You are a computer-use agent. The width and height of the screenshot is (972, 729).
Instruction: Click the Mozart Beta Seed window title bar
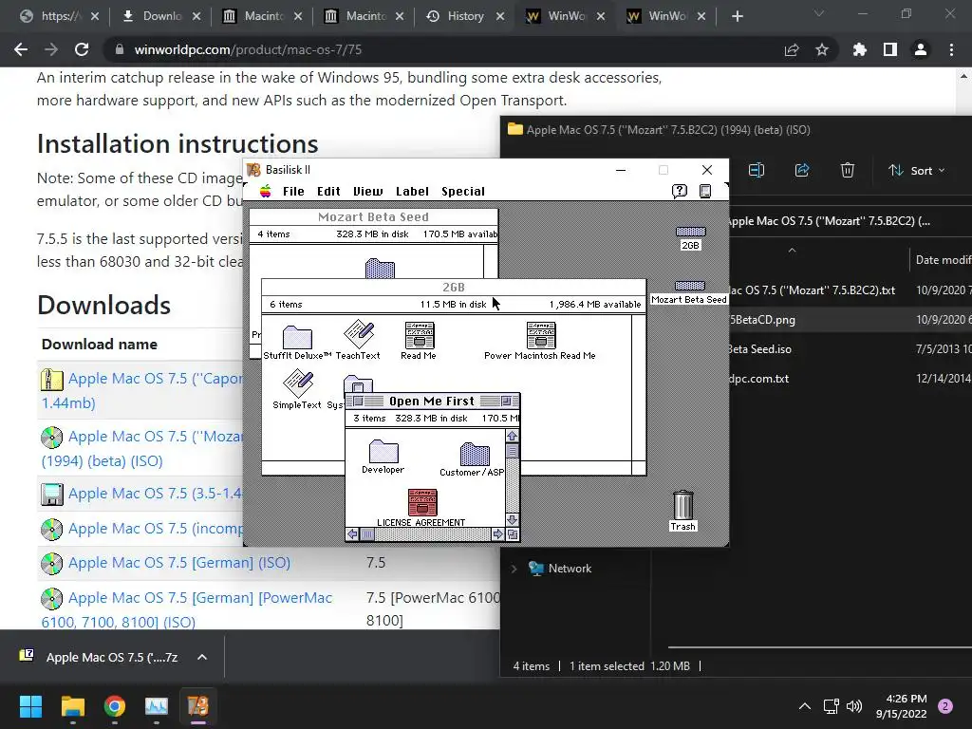coord(373,217)
